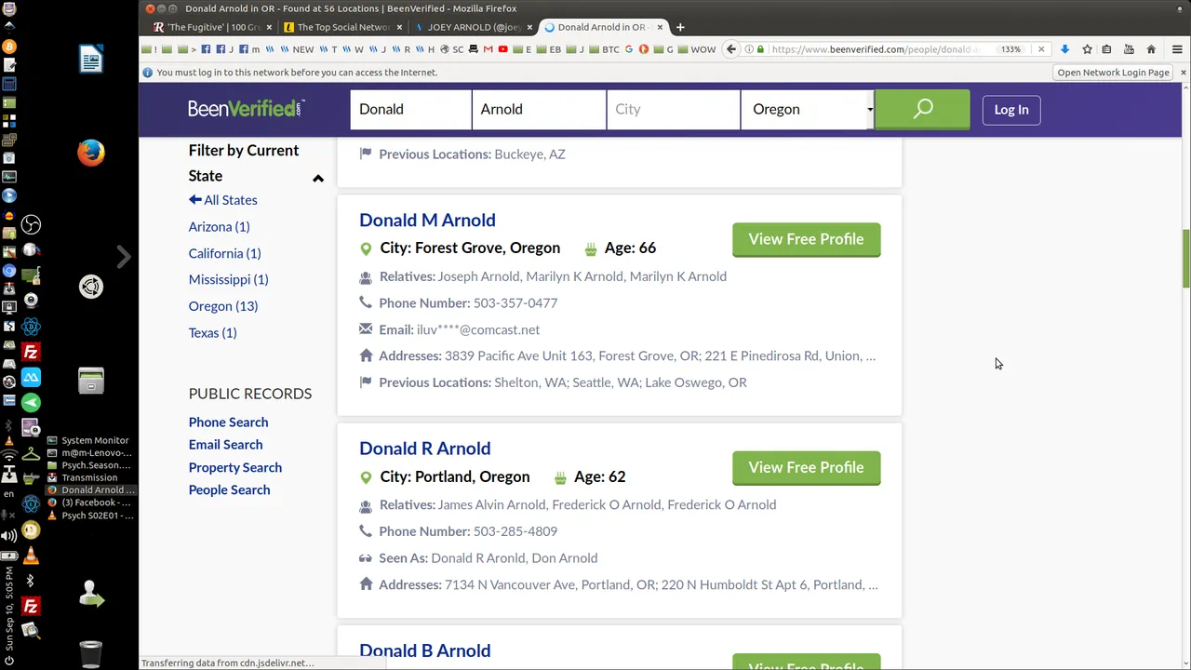Click the downloads arrow in Firefox toolbar
The image size is (1191, 670).
1064,49
